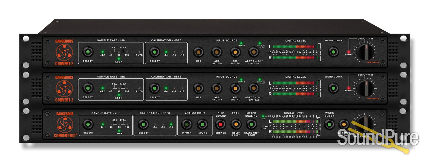Click the TRIM BYPASS label on top Convert-2
The width and height of the screenshot is (429, 164).
pos(373,62)
